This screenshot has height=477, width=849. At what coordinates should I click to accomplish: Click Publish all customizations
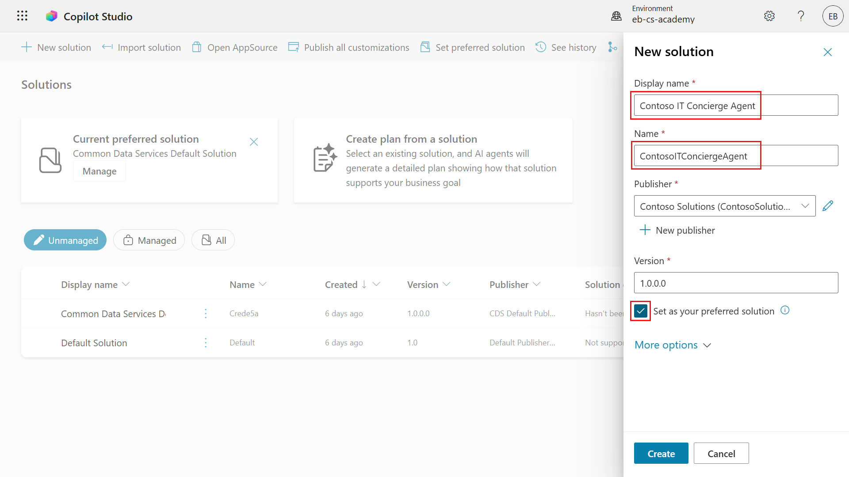click(x=349, y=47)
